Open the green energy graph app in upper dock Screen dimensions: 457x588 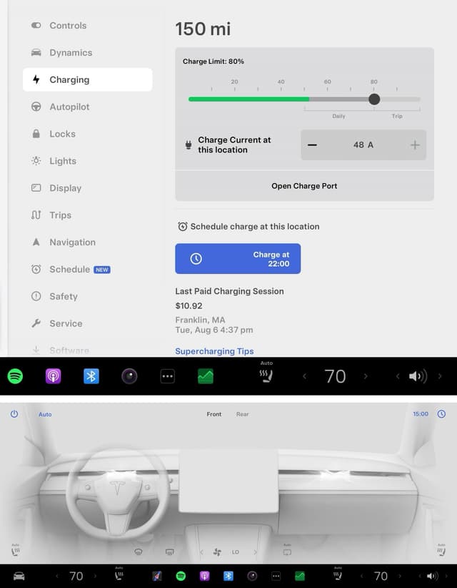(x=206, y=376)
